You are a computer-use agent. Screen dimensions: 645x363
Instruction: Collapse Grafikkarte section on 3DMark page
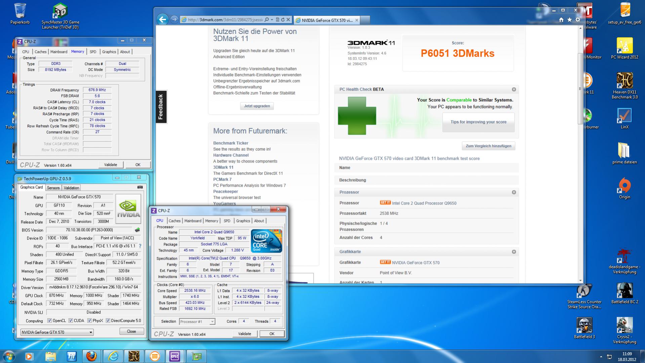coord(514,252)
